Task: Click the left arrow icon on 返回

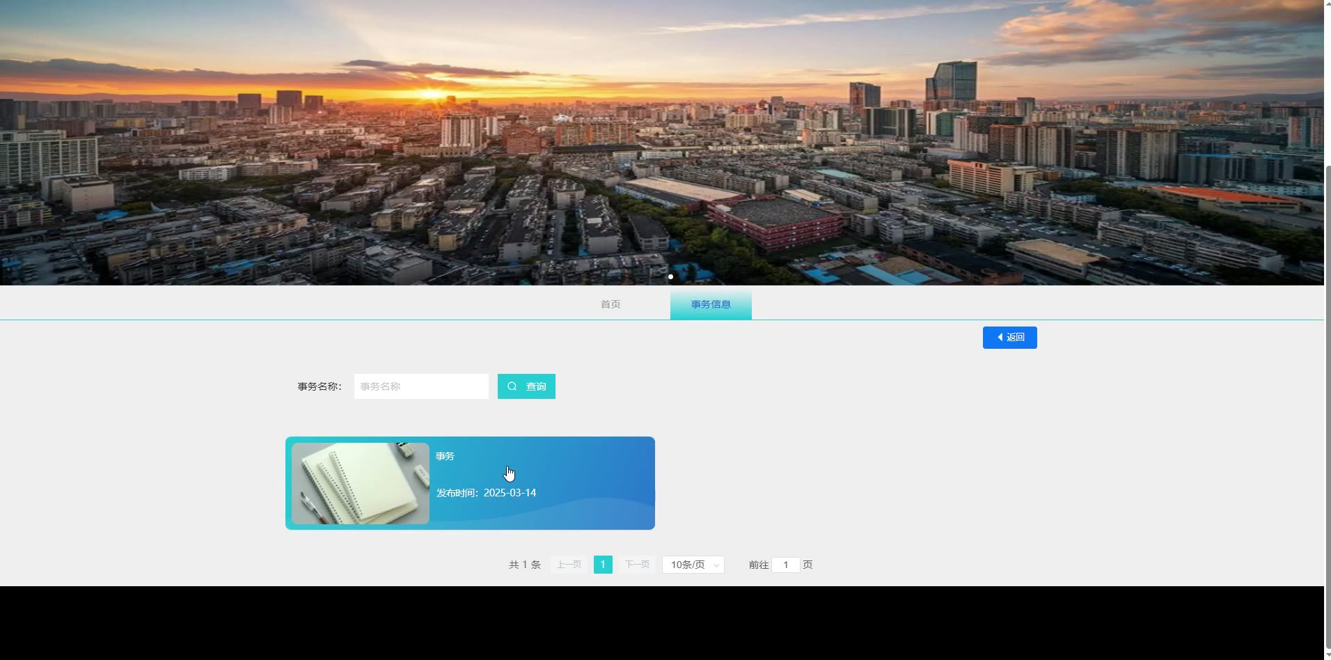Action: pyautogui.click(x=1000, y=338)
